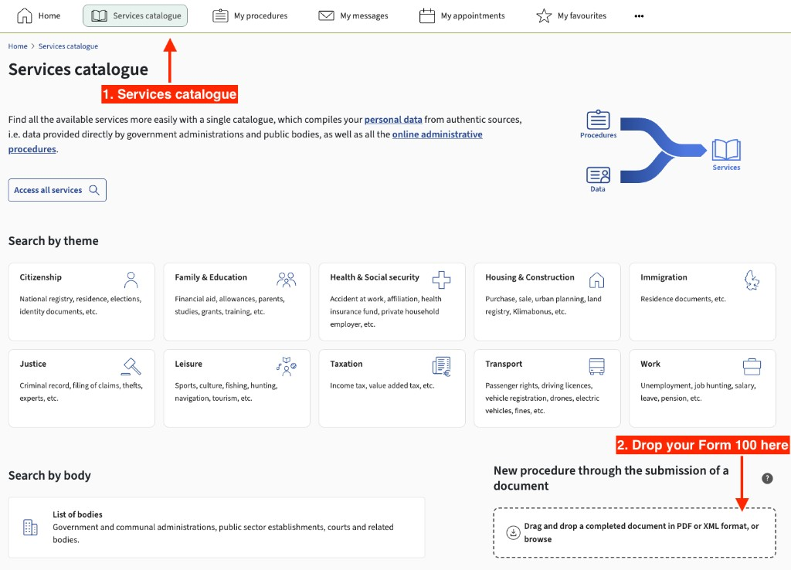
Task: Click the My appointments calendar icon
Action: tap(426, 15)
